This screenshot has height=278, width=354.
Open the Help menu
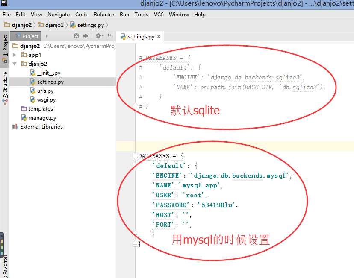tap(200, 15)
